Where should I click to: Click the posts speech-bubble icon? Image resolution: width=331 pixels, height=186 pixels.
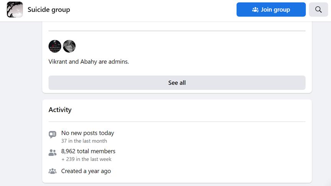point(52,135)
